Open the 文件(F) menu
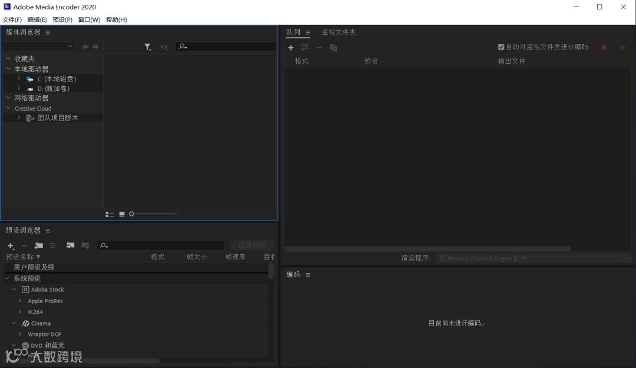Viewport: 636px width, 368px height. coord(12,19)
